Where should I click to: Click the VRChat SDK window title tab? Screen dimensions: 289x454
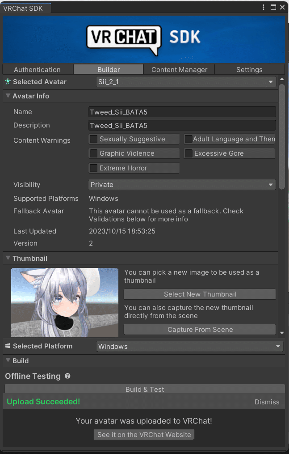click(25, 8)
